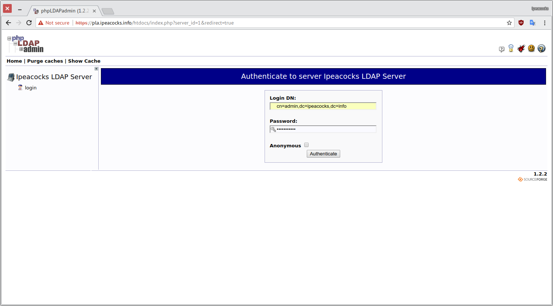Click the Not secure warning indicator

[54, 23]
